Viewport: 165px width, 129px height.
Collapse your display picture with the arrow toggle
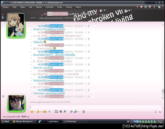pyautogui.click(x=3, y=96)
